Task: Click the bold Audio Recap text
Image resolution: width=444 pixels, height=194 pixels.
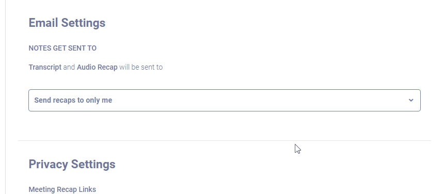Action: [x=97, y=67]
